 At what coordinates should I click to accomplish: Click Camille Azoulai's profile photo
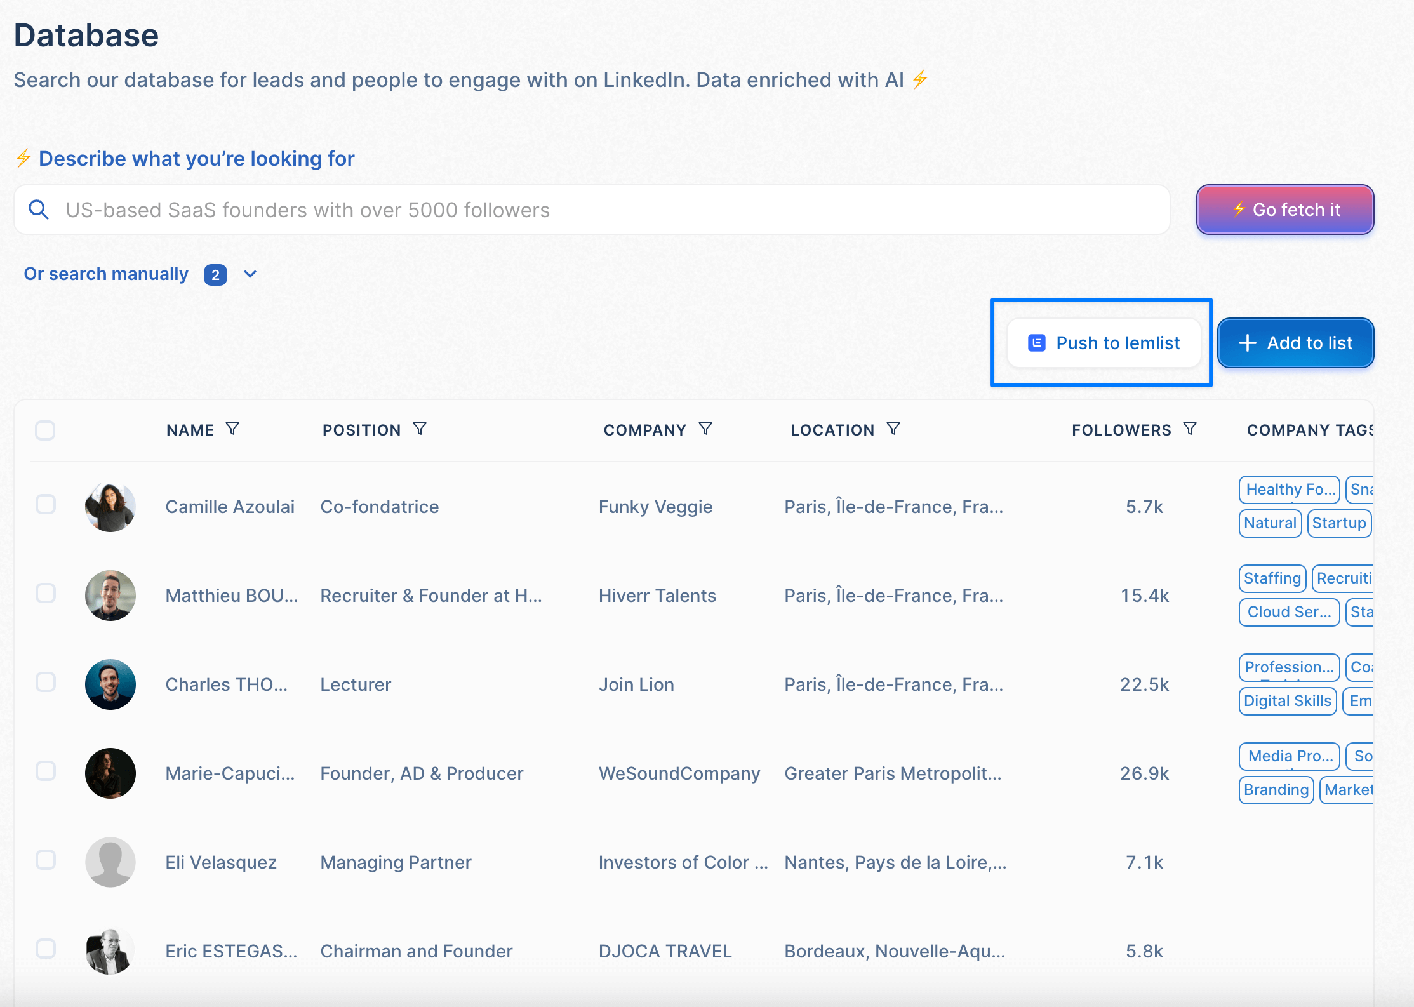110,506
